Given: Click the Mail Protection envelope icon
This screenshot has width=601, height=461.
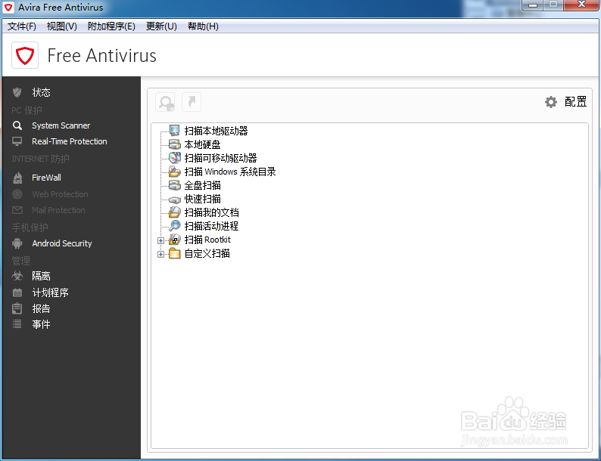Looking at the screenshot, I should 17,210.
